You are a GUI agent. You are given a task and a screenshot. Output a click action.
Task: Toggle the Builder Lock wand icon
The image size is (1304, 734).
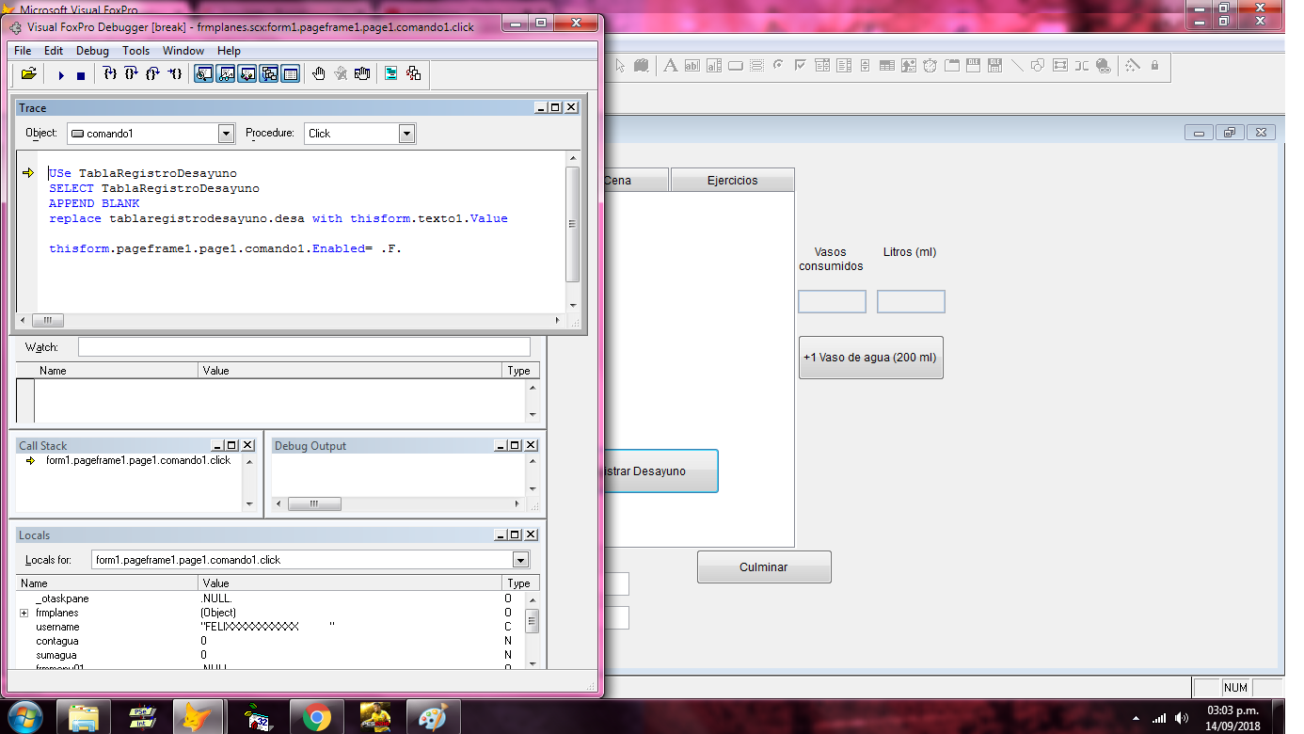point(1132,65)
